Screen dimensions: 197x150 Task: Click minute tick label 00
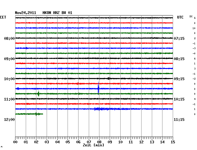[15, 142]
